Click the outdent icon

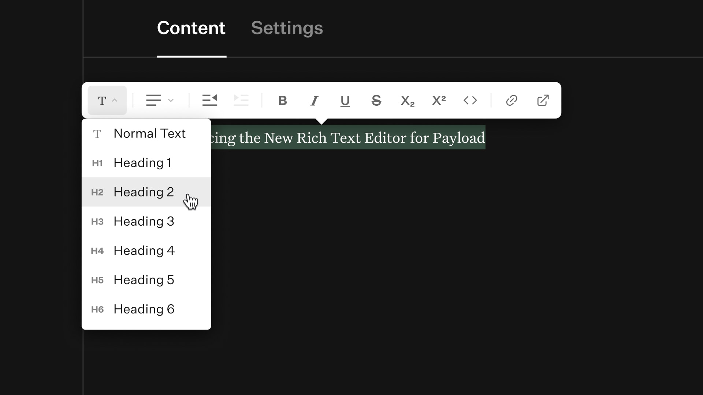tap(210, 100)
